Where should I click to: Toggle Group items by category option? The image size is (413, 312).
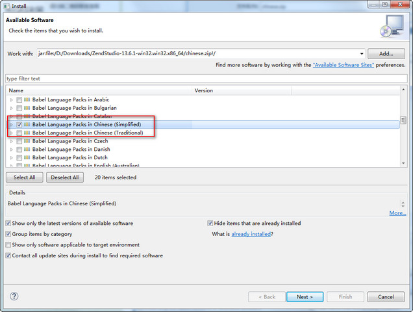8,234
